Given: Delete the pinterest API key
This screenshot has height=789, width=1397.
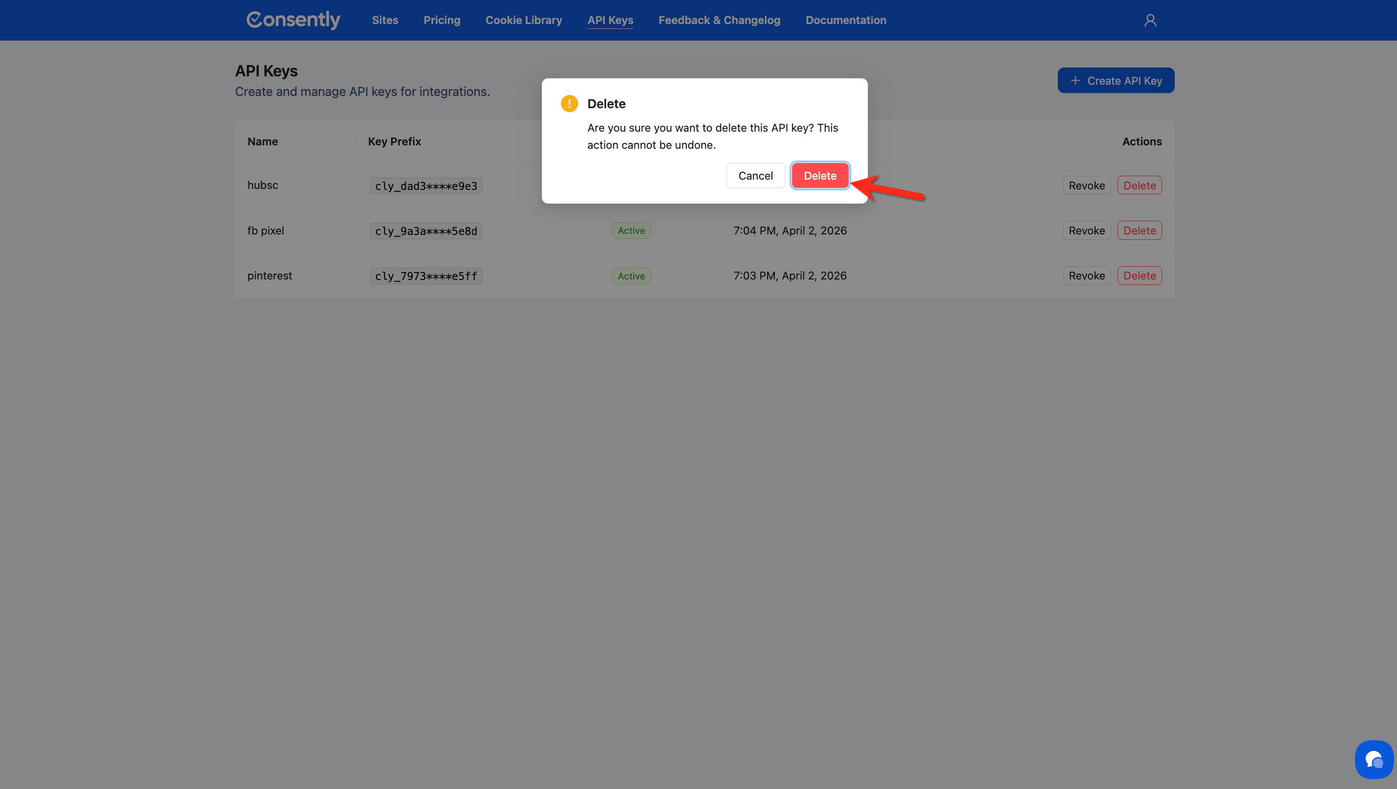Looking at the screenshot, I should (1139, 276).
